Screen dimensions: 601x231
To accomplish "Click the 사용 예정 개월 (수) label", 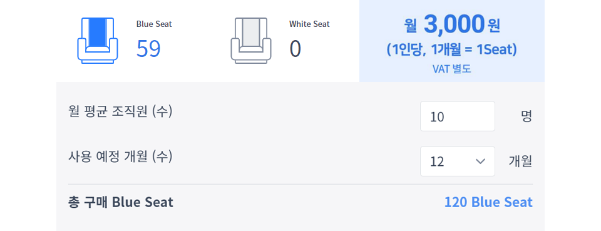I will click(120, 157).
